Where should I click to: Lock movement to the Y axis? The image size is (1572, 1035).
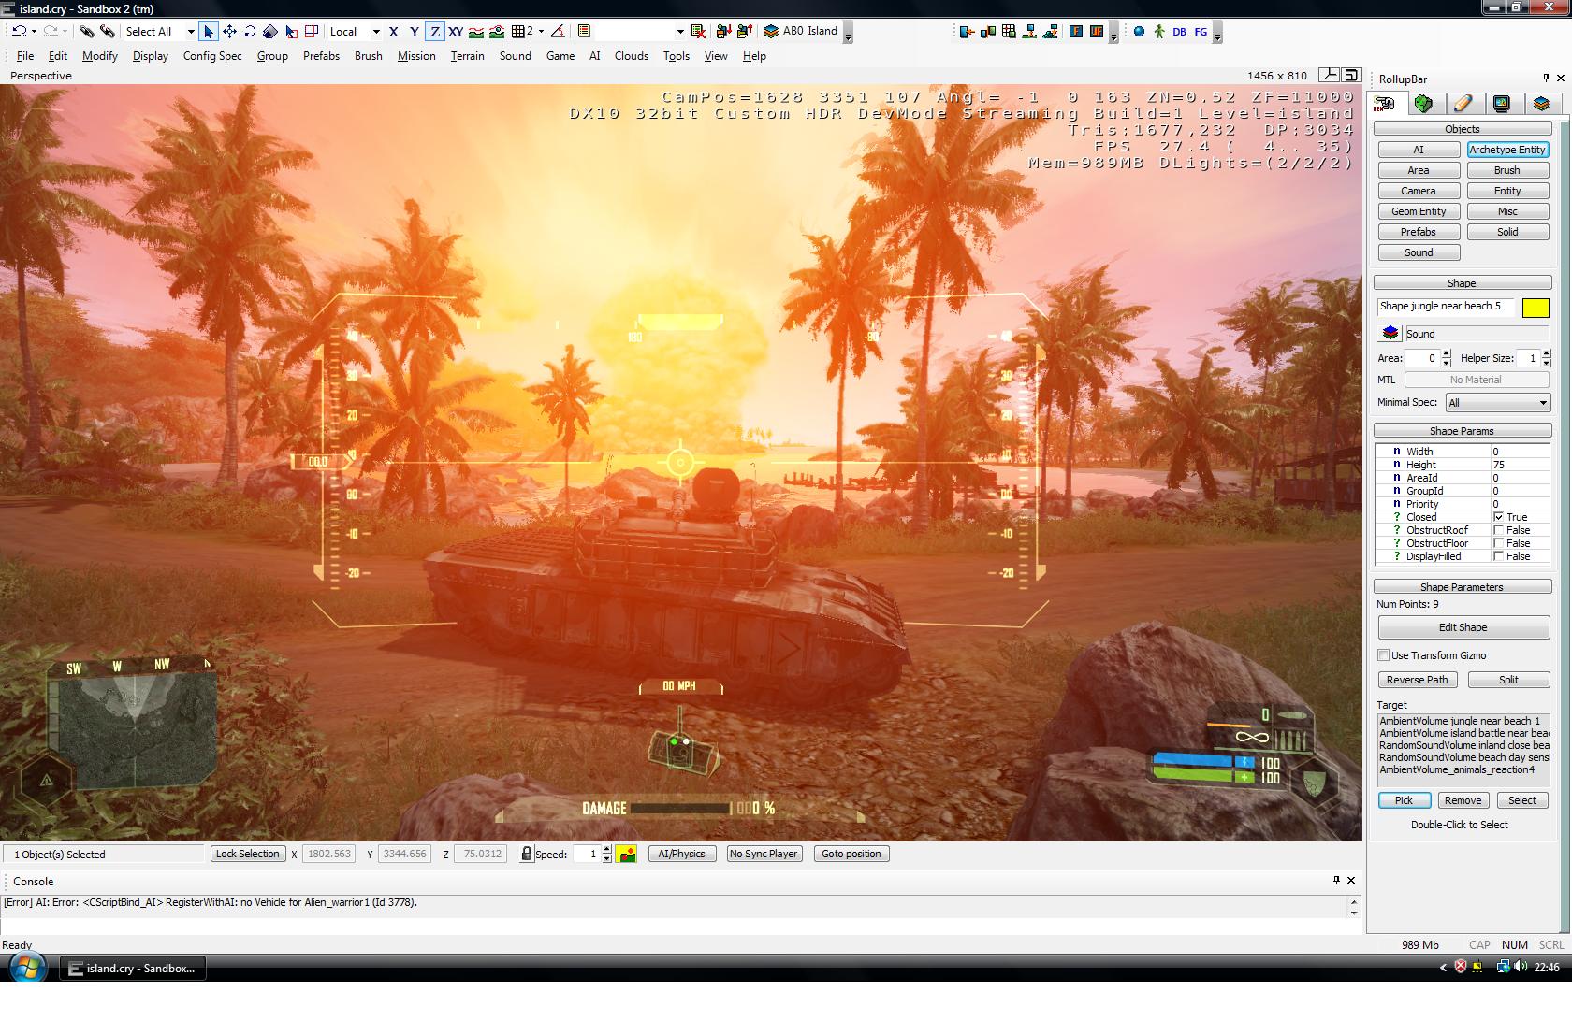(415, 31)
